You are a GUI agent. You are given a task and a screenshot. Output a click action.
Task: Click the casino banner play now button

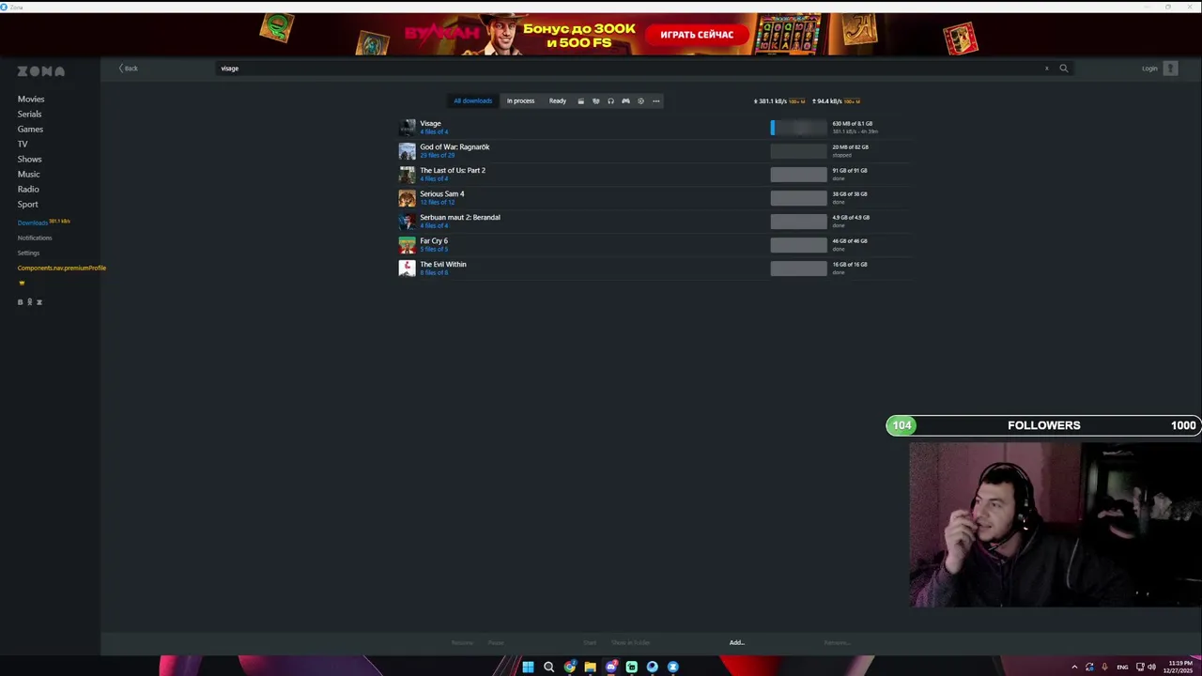click(697, 35)
